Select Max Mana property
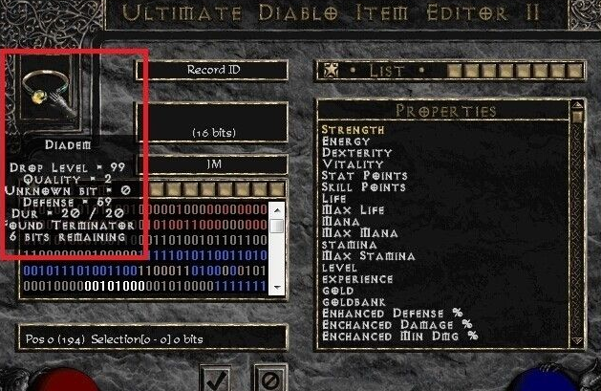Viewport: 601px width, 391px height. [359, 233]
